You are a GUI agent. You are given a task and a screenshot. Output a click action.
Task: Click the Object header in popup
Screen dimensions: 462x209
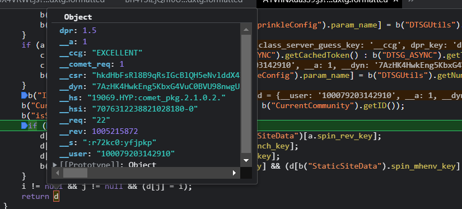pyautogui.click(x=78, y=17)
